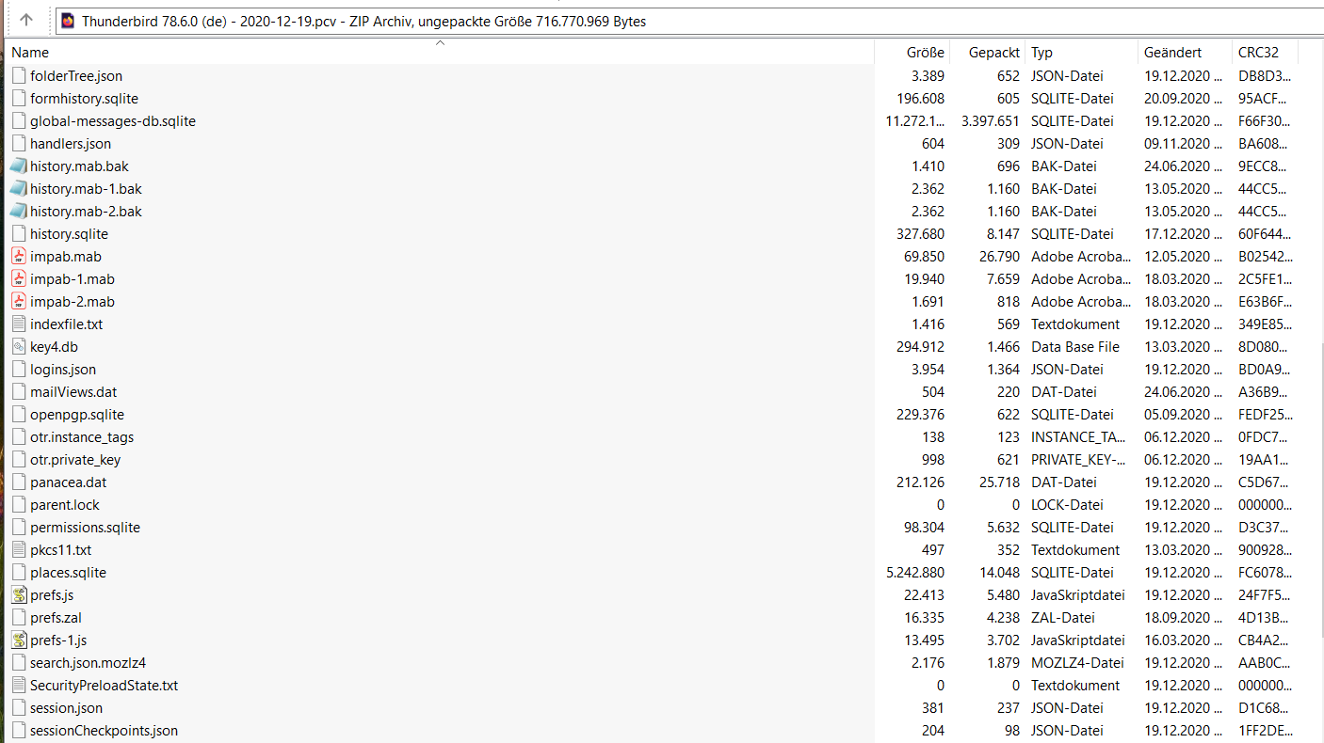
Task: Click the archive icon in the address bar
Action: click(x=68, y=21)
